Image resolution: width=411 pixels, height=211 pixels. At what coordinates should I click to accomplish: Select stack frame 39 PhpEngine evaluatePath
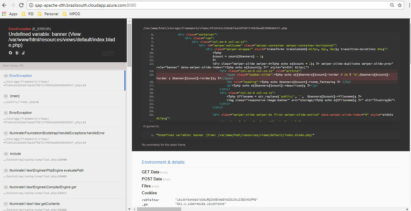pos(63,173)
